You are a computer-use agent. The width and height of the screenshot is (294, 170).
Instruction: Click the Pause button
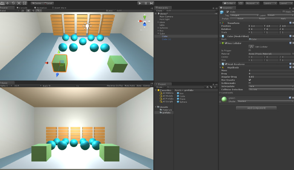pos(146,3)
